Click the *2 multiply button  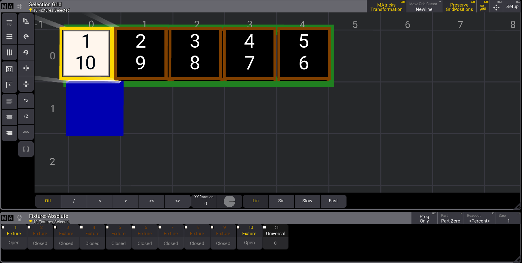point(26,100)
